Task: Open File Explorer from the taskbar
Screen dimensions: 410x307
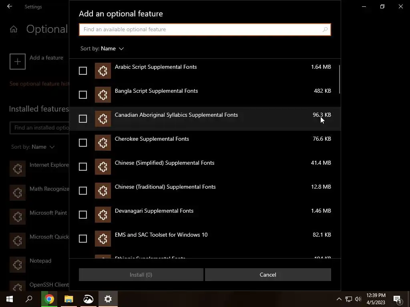Action: click(69, 299)
